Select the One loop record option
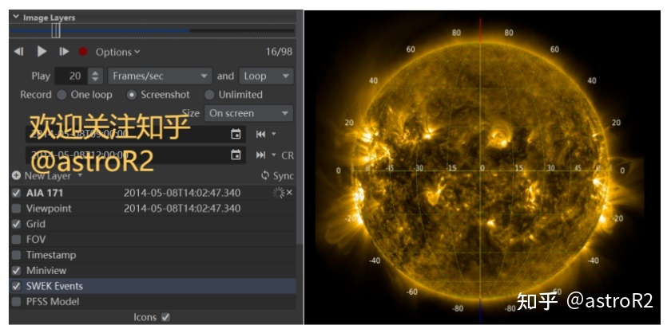 coord(62,94)
